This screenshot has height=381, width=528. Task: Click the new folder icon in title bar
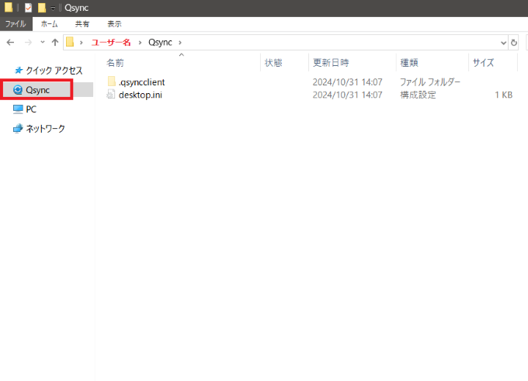42,8
